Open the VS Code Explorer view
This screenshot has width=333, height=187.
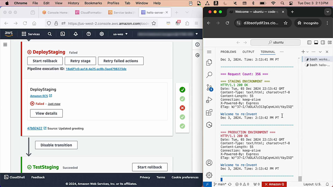click(x=209, y=63)
